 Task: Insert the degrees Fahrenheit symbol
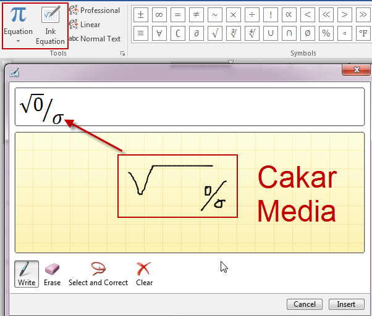pyautogui.click(x=363, y=33)
